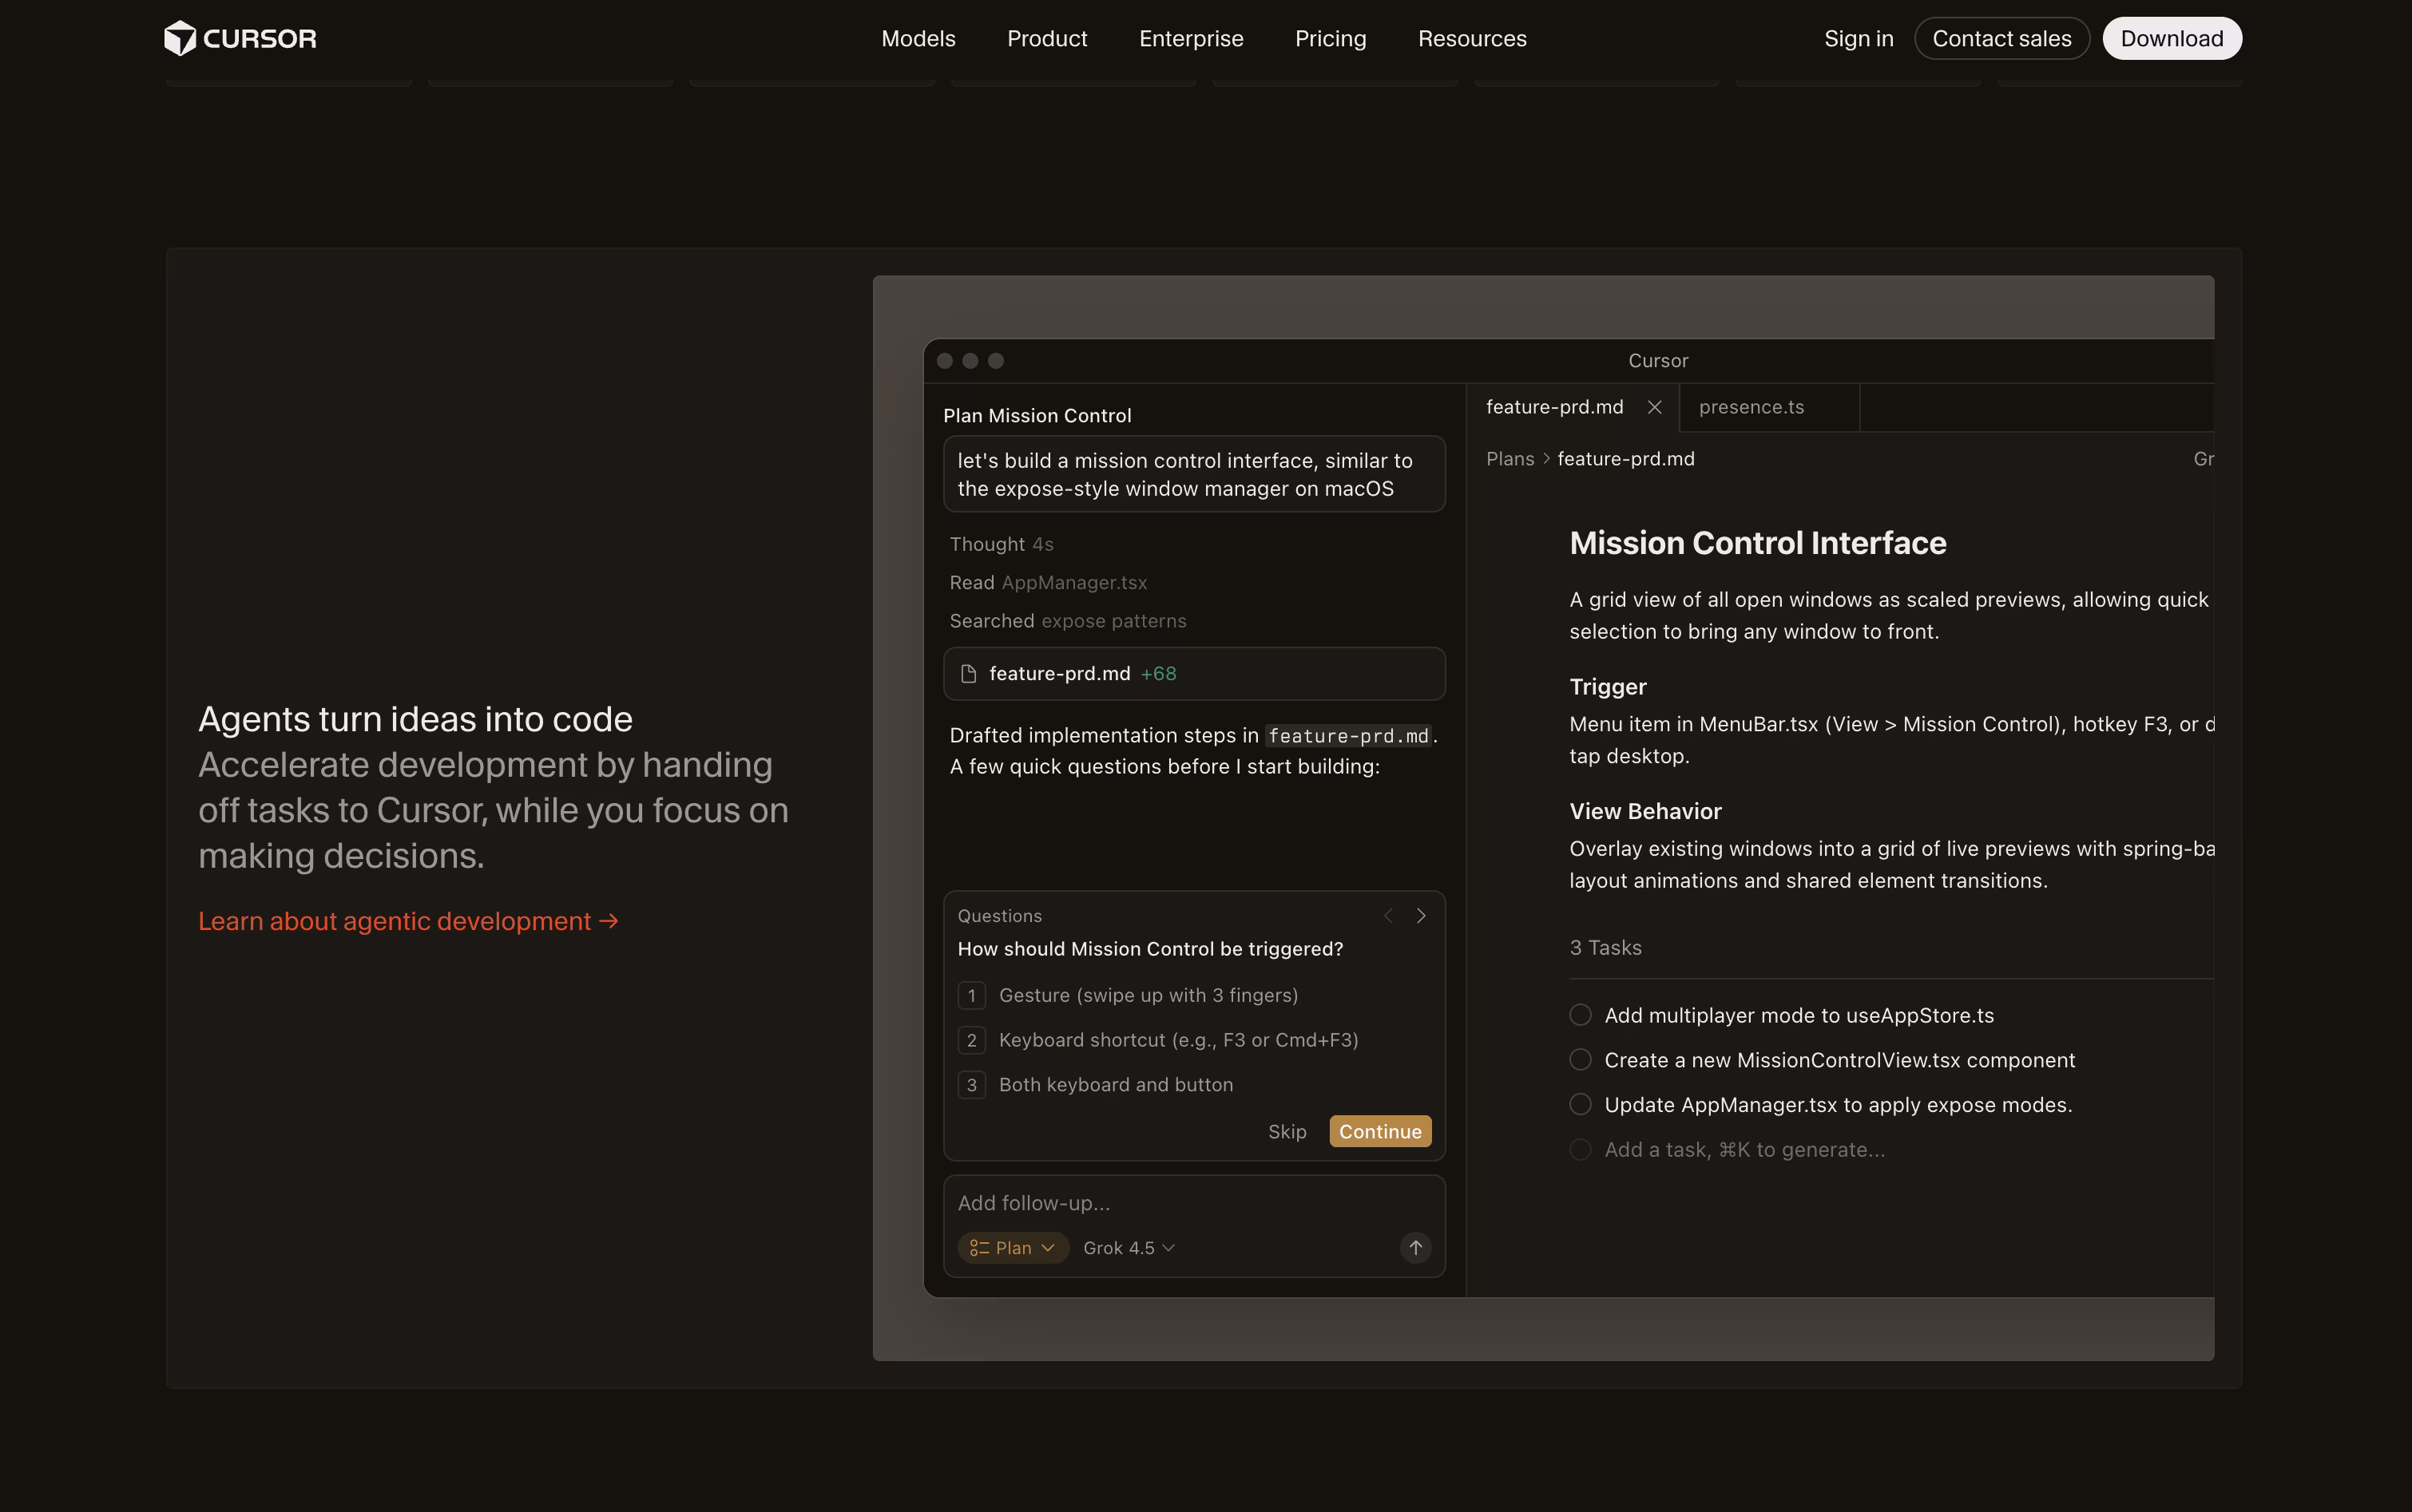The image size is (2412, 1512).
Task: Choose option 2 Keyboard shortcut
Action: click(1157, 1040)
